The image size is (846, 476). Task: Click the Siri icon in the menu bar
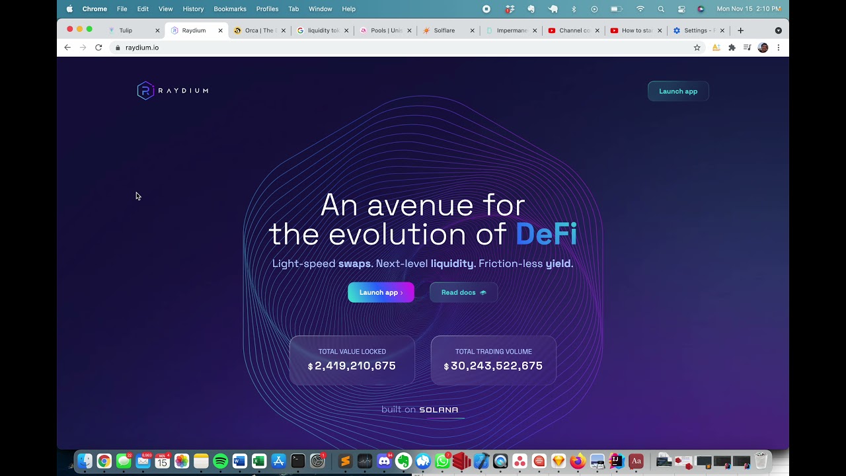click(x=701, y=9)
